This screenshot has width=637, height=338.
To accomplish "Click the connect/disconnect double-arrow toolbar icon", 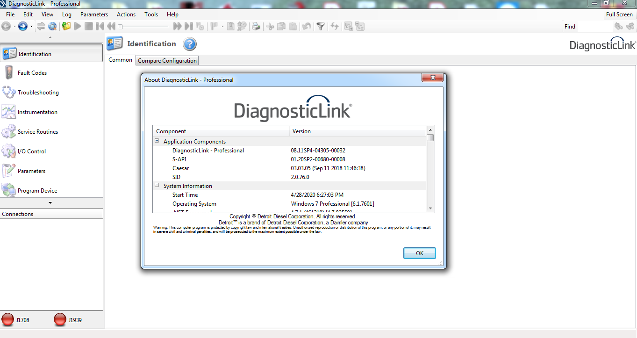I will click(41, 27).
